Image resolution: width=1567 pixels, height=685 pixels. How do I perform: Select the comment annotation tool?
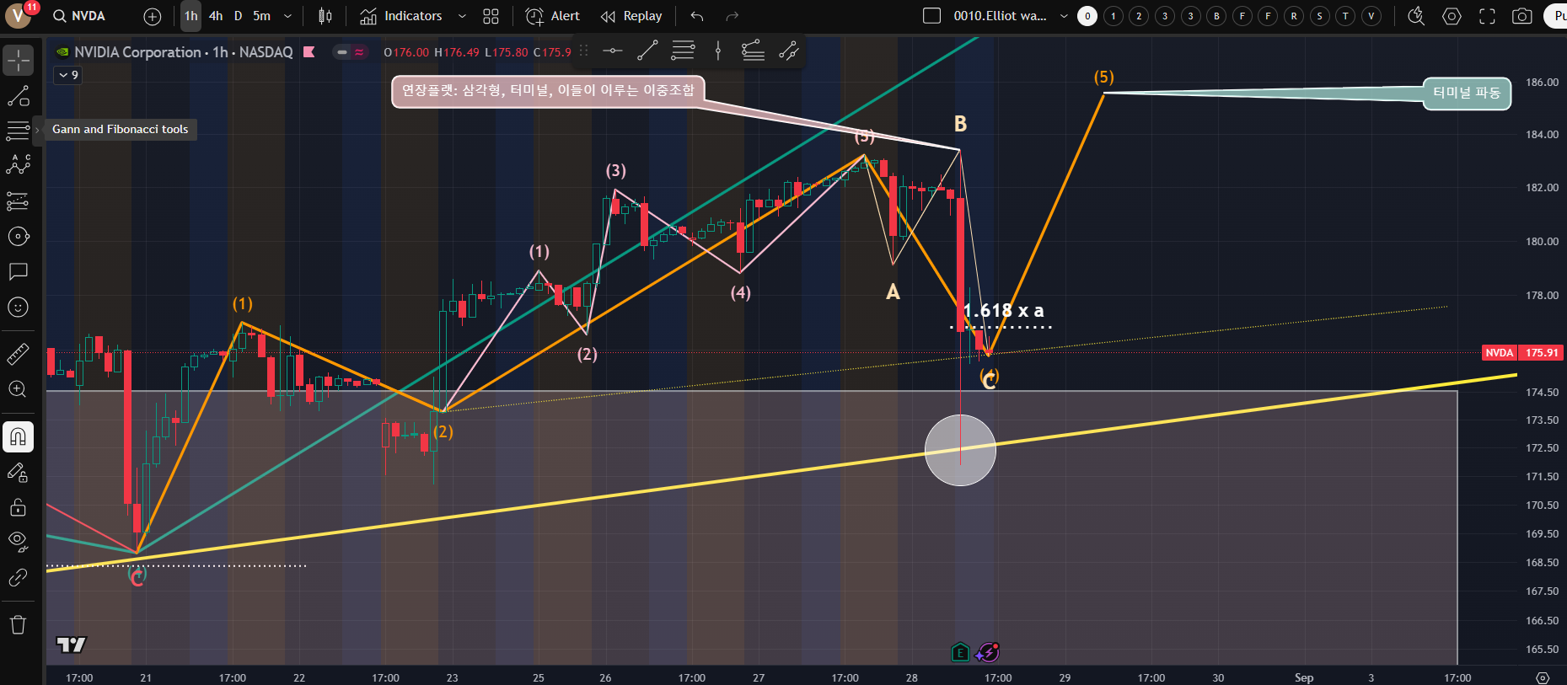[x=18, y=271]
